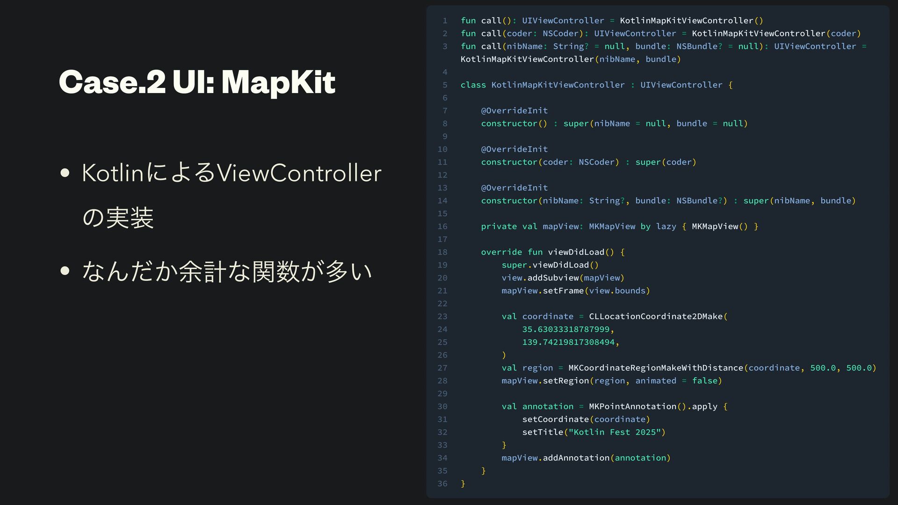Click latitude value 35.63033318787999
The width and height of the screenshot is (898, 505).
pyautogui.click(x=565, y=329)
